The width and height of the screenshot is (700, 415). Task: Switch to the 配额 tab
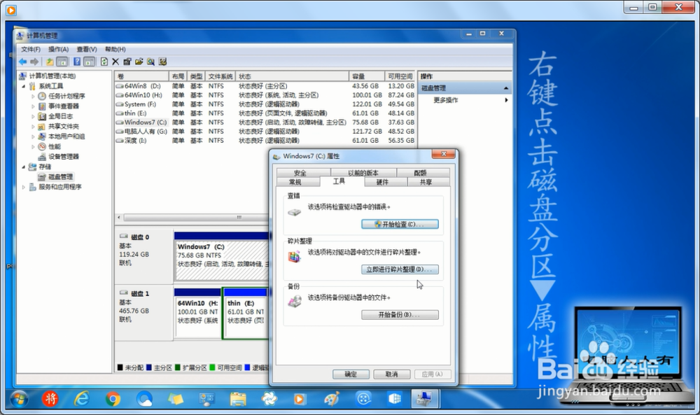[x=420, y=173]
